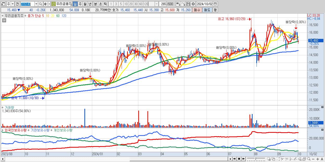The image size is (325, 162).
Task: Select the 월 monthly period toggle
Action: pyautogui.click(x=85, y=4)
